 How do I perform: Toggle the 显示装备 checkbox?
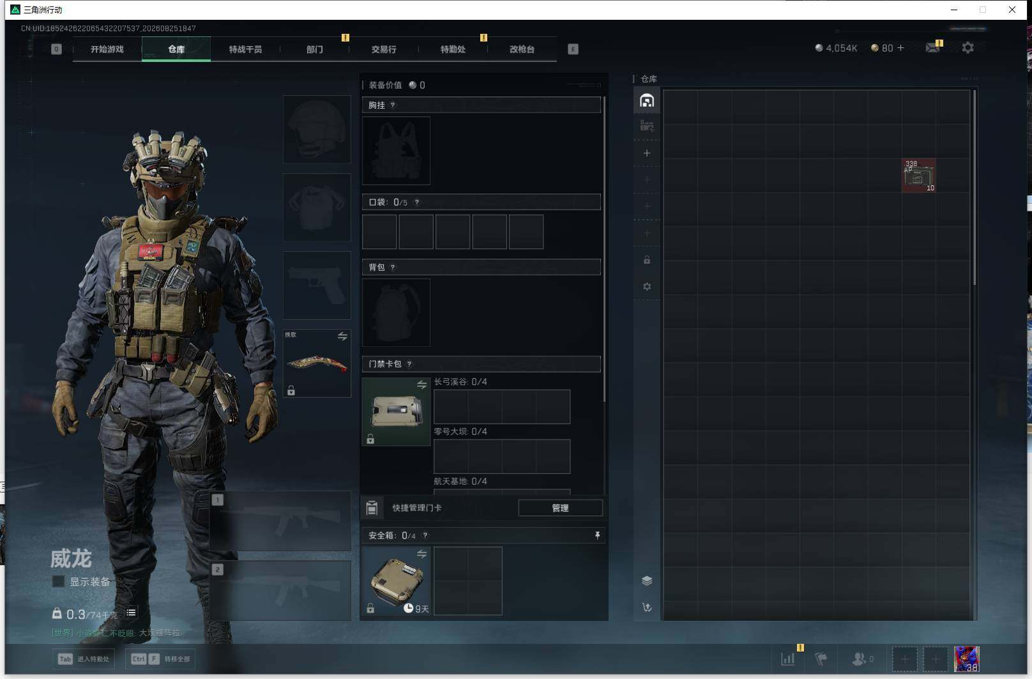tap(58, 581)
